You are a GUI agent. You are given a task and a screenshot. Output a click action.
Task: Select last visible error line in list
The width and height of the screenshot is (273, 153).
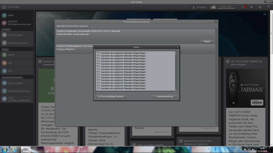pyautogui.click(x=121, y=88)
